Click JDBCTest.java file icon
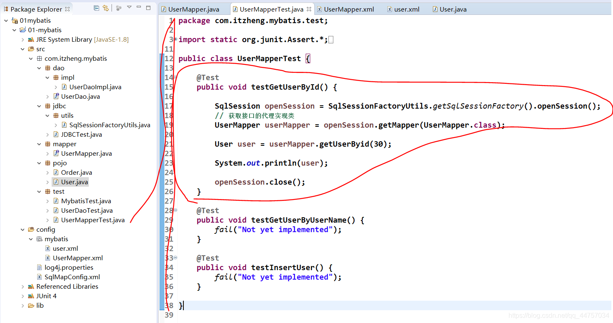The height and width of the screenshot is (323, 613). [56, 135]
